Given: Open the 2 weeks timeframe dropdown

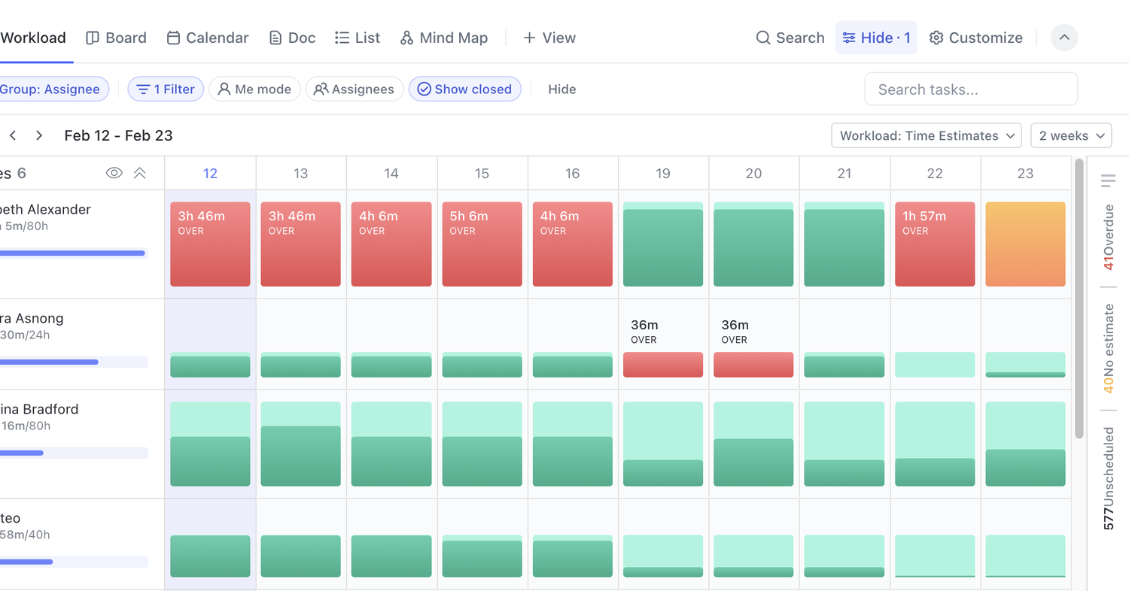Looking at the screenshot, I should click(x=1070, y=135).
